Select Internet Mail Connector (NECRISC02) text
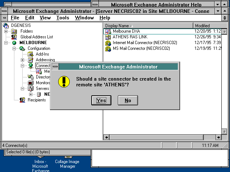230x172 pixels. [x=145, y=43]
